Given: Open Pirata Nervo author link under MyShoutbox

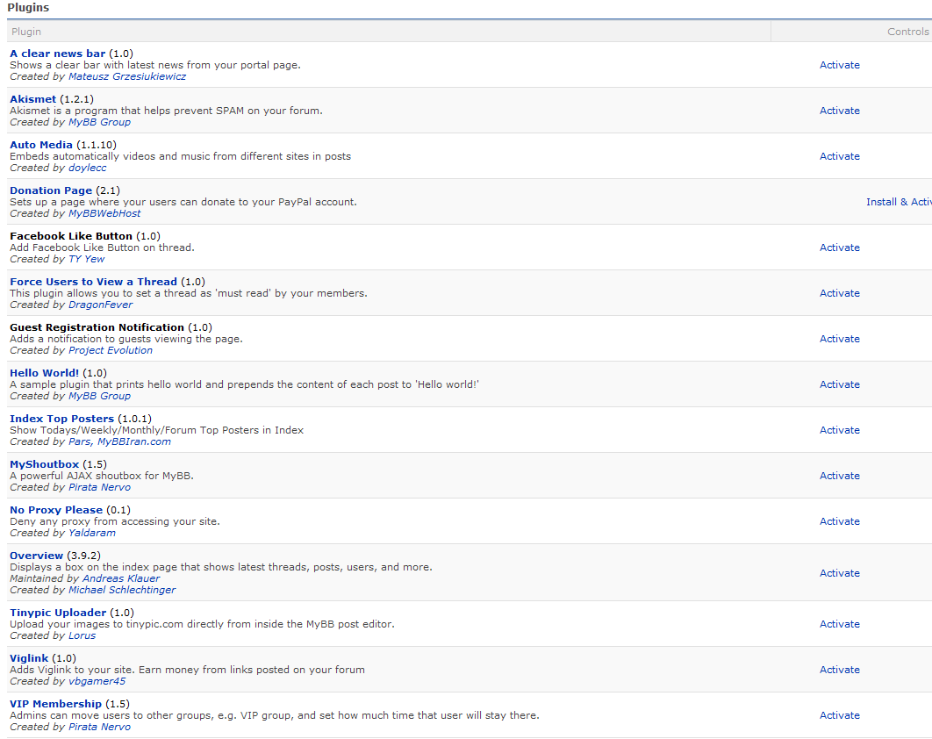Looking at the screenshot, I should point(99,487).
